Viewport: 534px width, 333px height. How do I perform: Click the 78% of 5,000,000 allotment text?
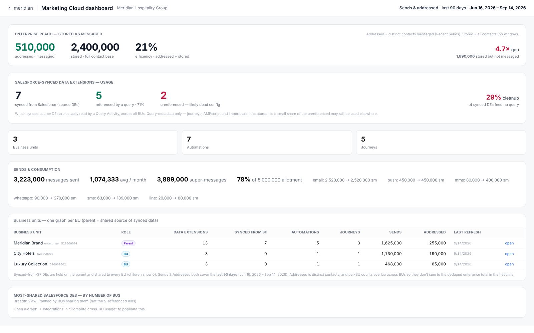[269, 180]
